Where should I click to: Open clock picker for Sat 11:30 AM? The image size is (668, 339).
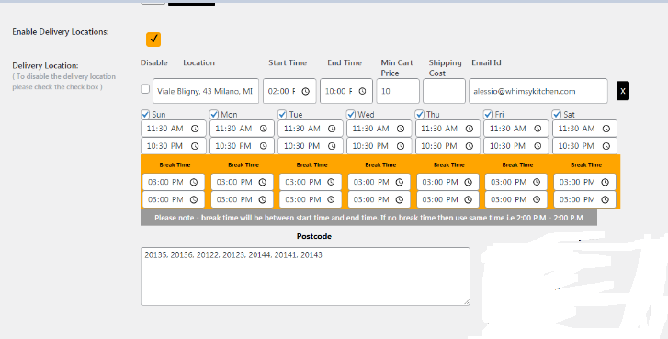606,129
